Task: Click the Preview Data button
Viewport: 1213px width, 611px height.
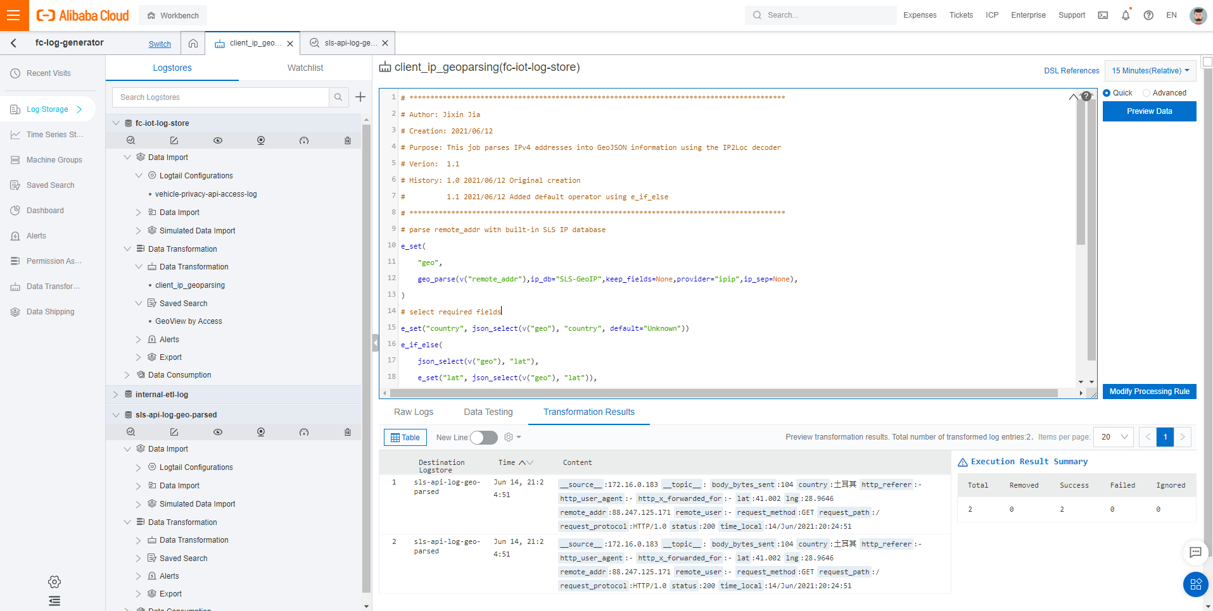Action: click(x=1150, y=111)
